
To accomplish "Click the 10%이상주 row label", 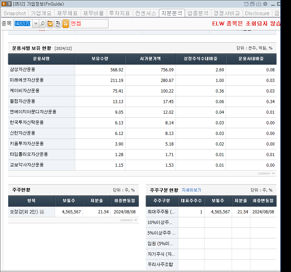I will [x=160, y=222].
